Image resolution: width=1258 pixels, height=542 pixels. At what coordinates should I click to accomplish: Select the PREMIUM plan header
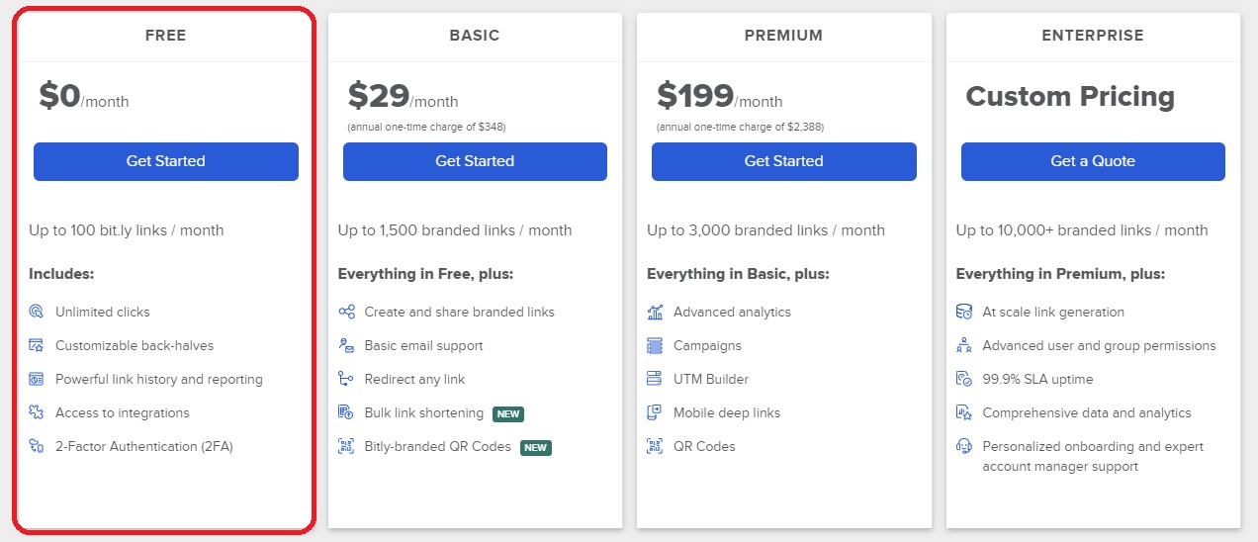point(784,36)
